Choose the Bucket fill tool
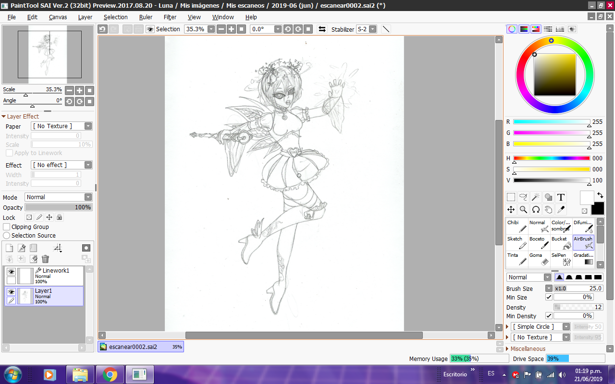Viewport: 615px width, 384px height. pyautogui.click(x=561, y=243)
